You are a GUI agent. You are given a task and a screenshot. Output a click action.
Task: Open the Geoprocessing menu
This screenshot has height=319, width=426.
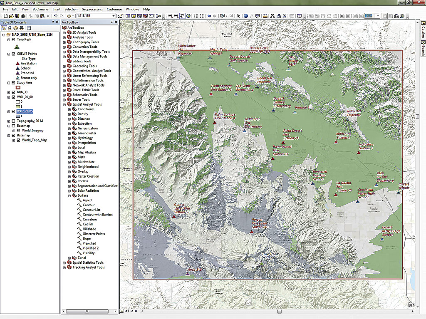92,9
